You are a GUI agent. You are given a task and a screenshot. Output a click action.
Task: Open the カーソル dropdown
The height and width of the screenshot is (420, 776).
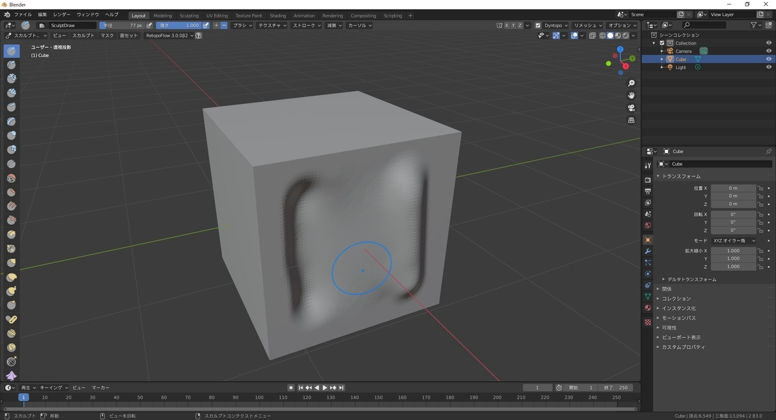click(360, 25)
